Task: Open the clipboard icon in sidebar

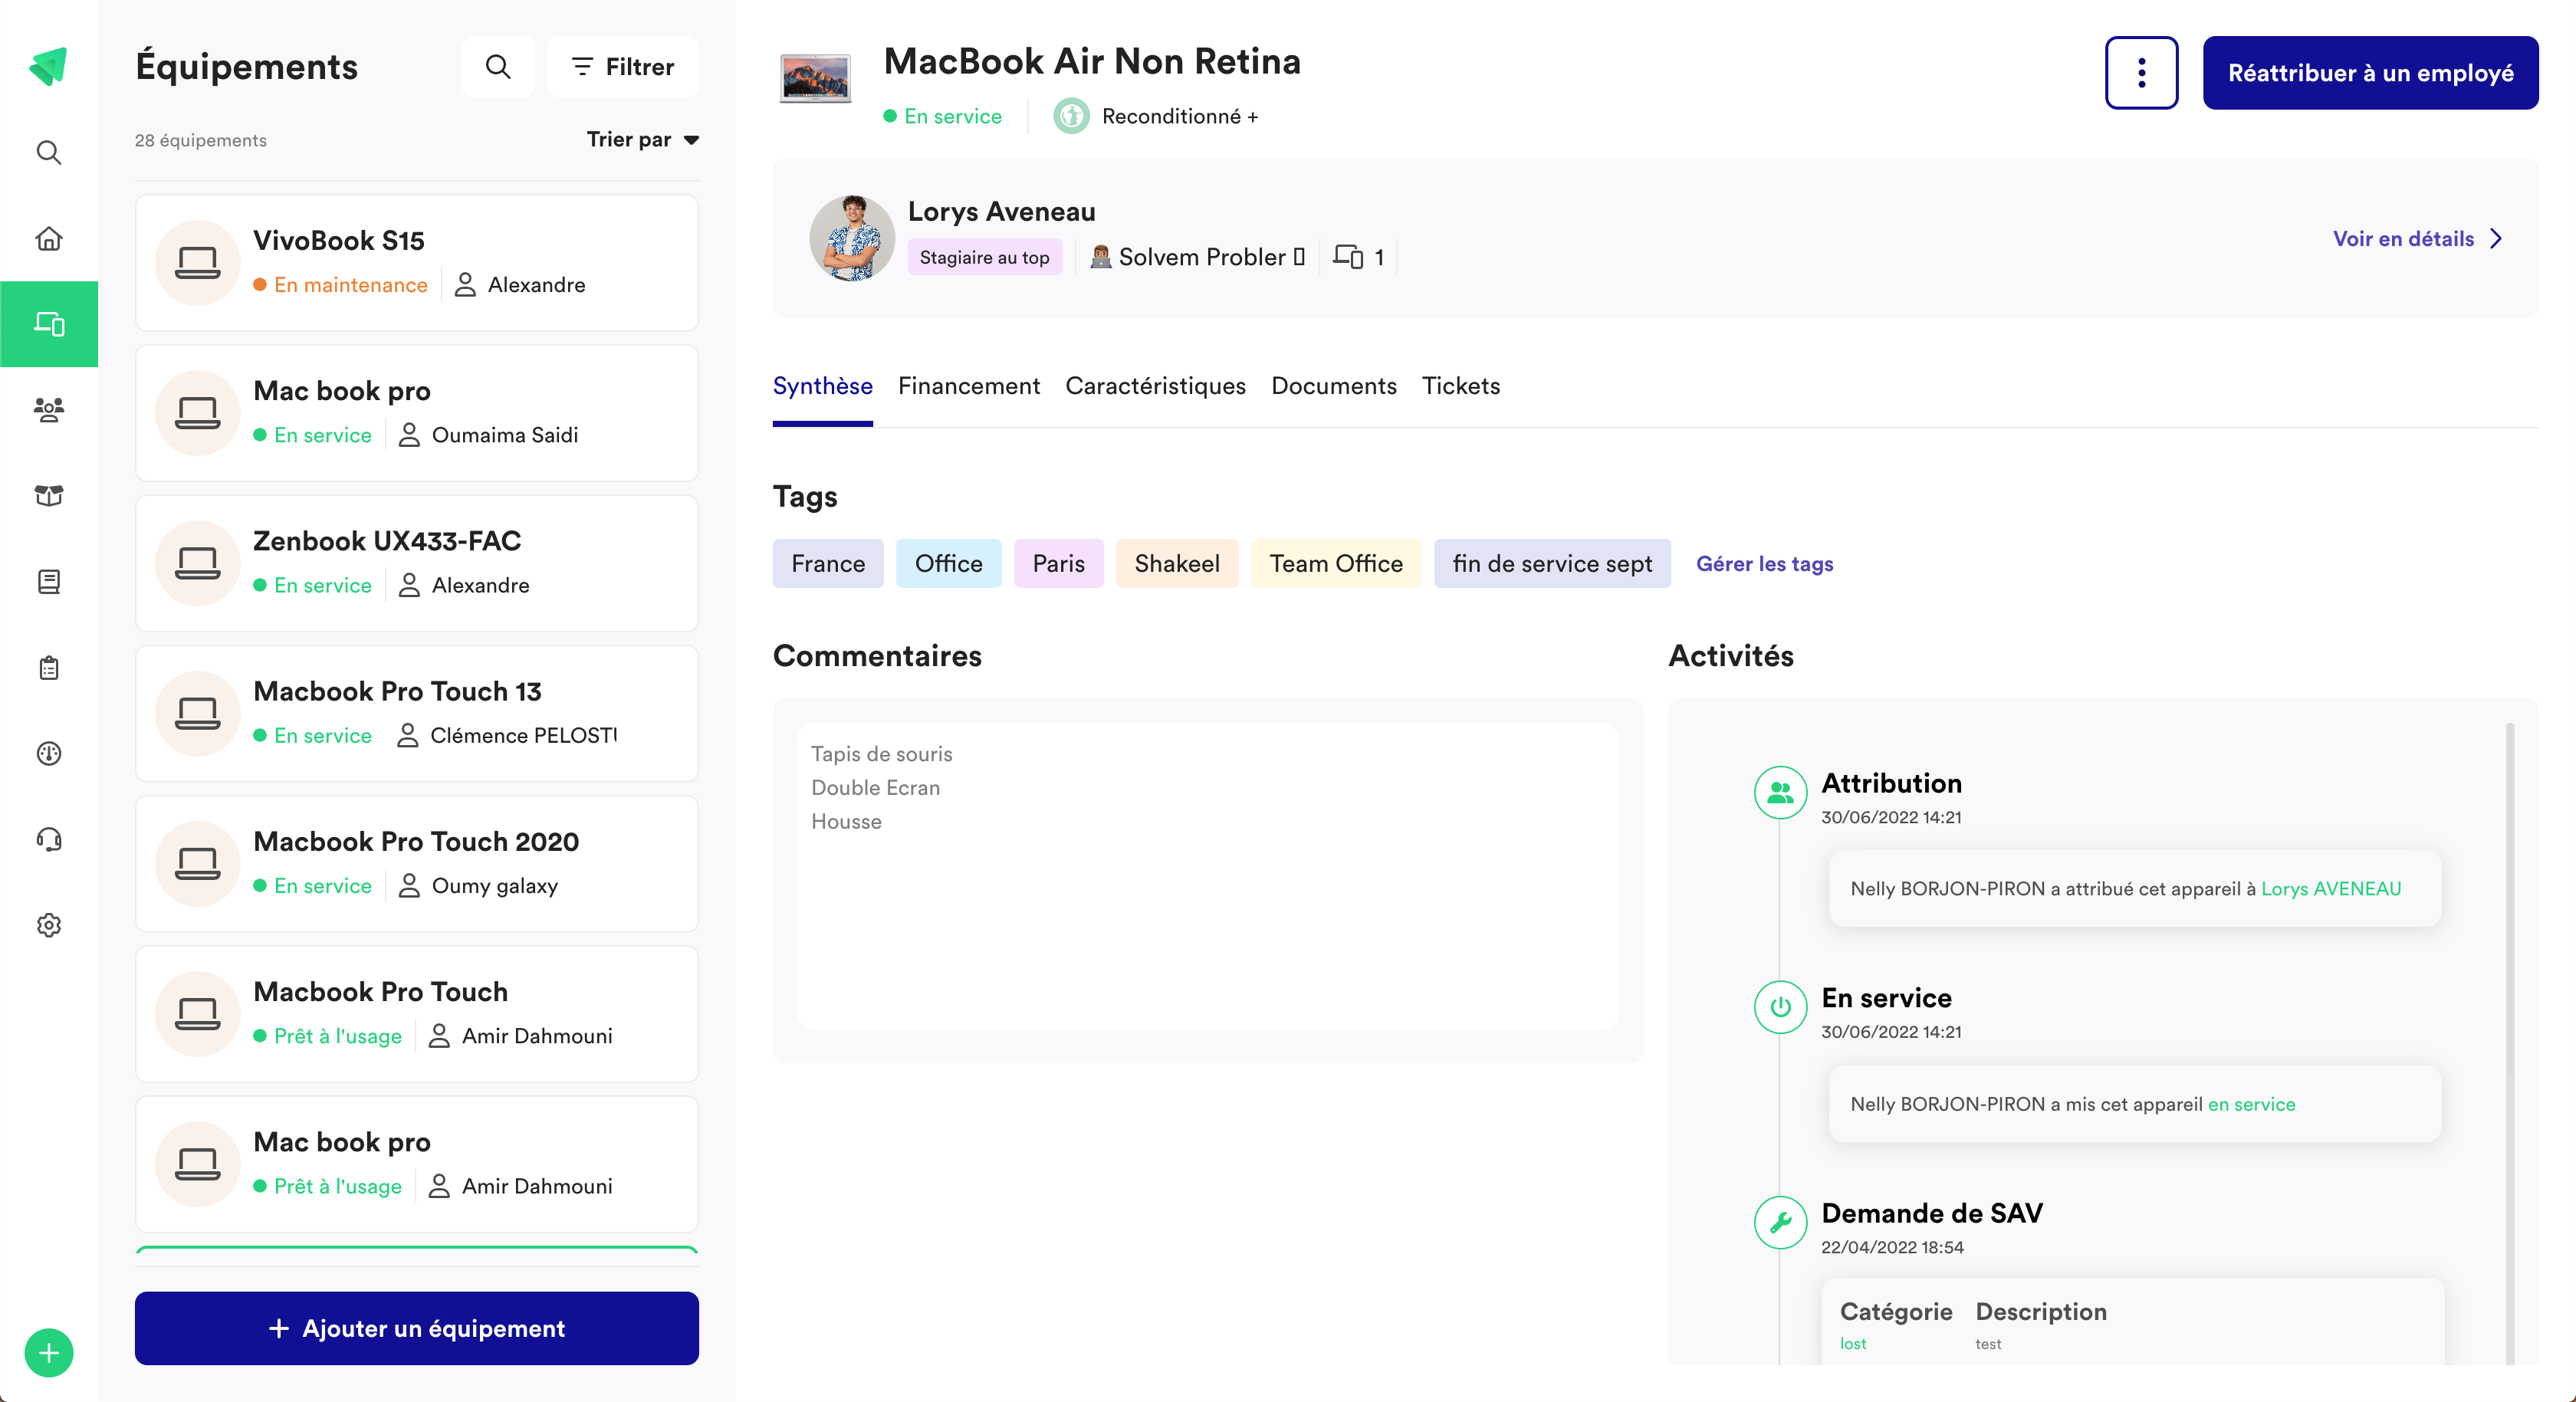Action: click(x=49, y=667)
